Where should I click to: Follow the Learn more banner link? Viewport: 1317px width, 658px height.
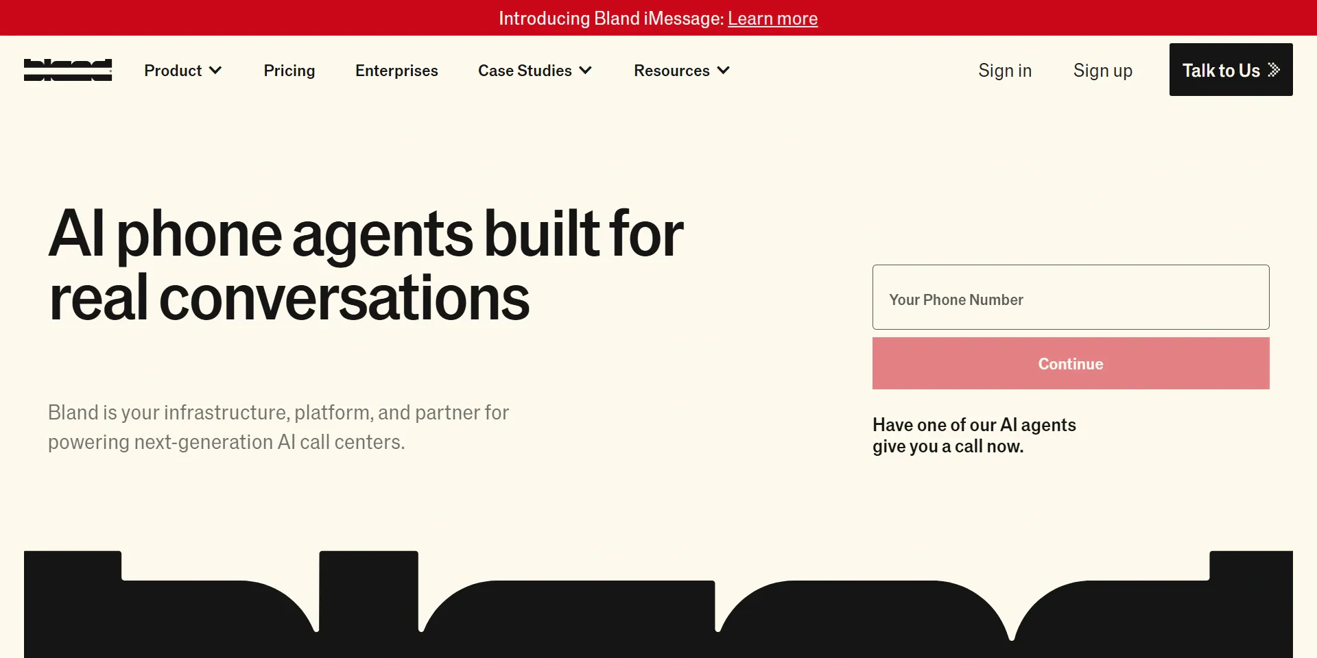[x=772, y=19]
